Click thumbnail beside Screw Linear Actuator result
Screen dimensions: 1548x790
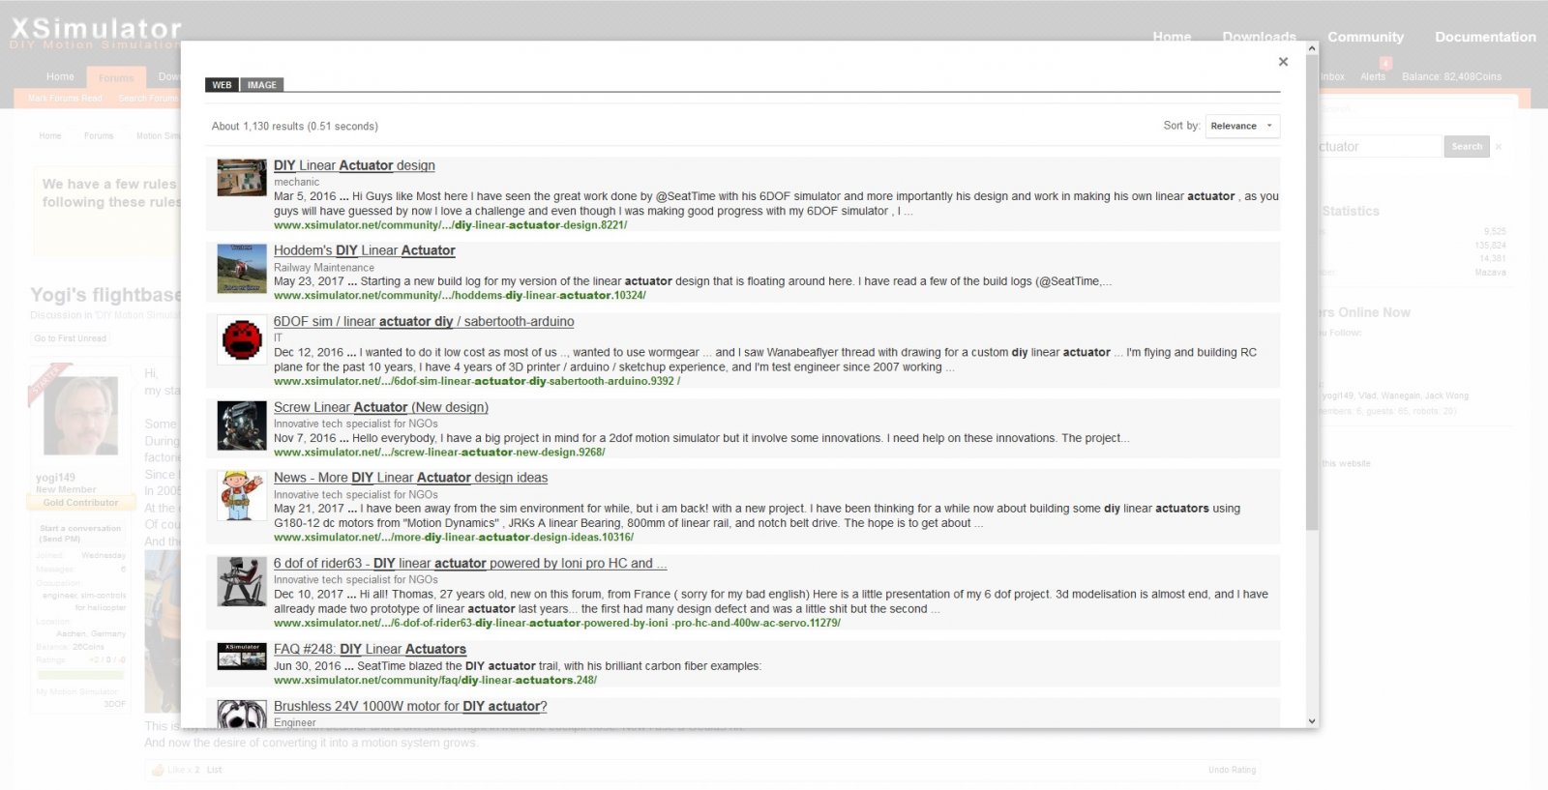pos(242,425)
